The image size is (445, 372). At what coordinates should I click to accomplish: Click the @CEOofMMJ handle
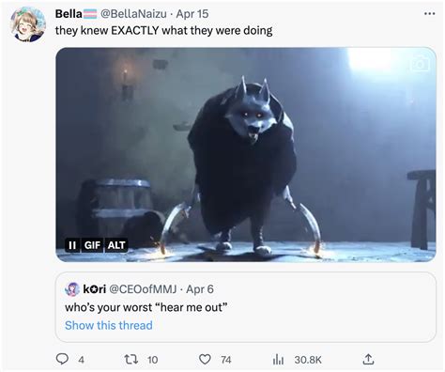(x=143, y=289)
